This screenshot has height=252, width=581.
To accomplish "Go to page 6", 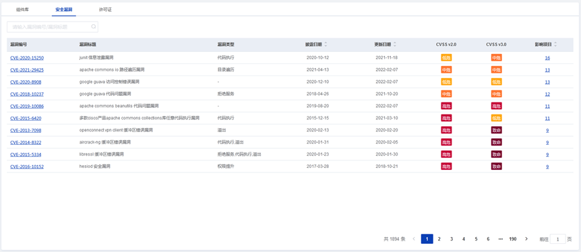I will click(x=488, y=239).
